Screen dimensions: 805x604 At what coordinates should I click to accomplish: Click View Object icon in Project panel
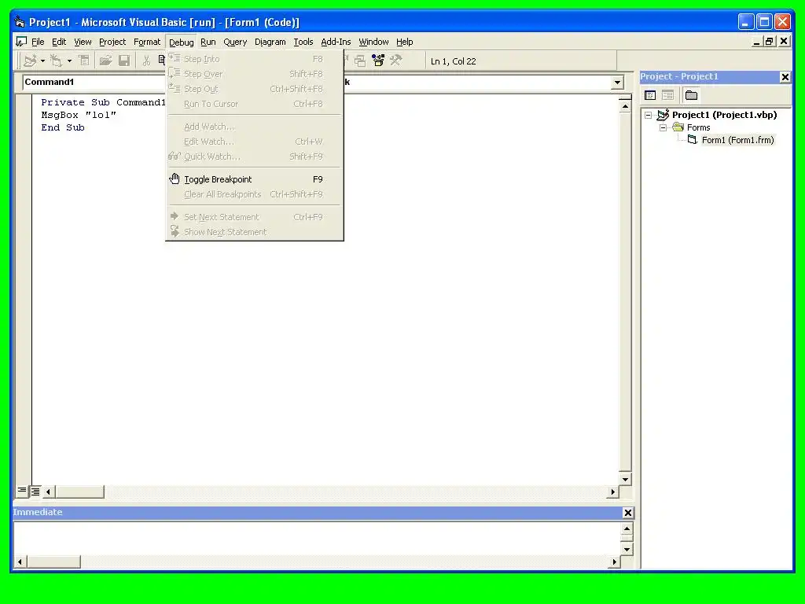667,95
